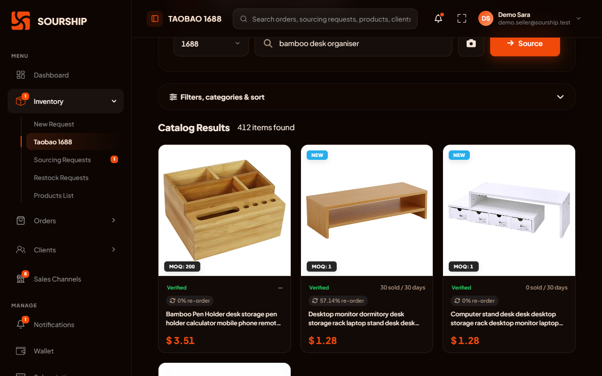Expand Filters, categories & sort panel
The image size is (602, 376).
(x=367, y=97)
